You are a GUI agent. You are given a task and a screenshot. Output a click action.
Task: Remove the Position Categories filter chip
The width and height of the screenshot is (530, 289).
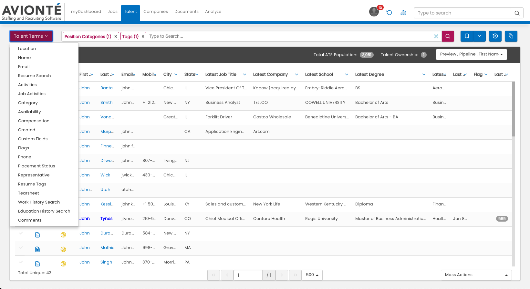click(116, 36)
